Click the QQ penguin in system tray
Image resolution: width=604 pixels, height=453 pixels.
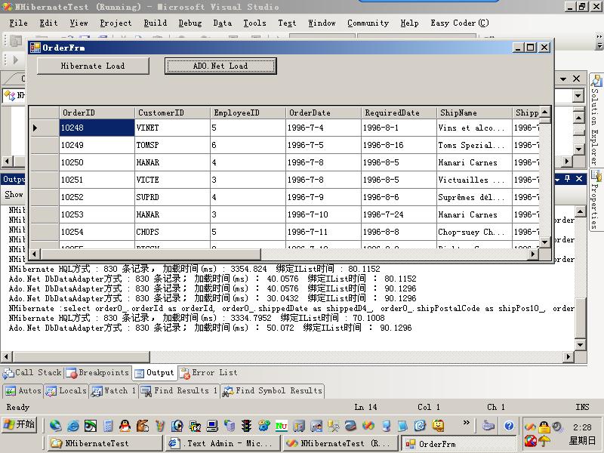point(544,427)
